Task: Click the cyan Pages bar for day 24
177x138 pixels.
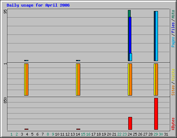Action: (x=131, y=57)
